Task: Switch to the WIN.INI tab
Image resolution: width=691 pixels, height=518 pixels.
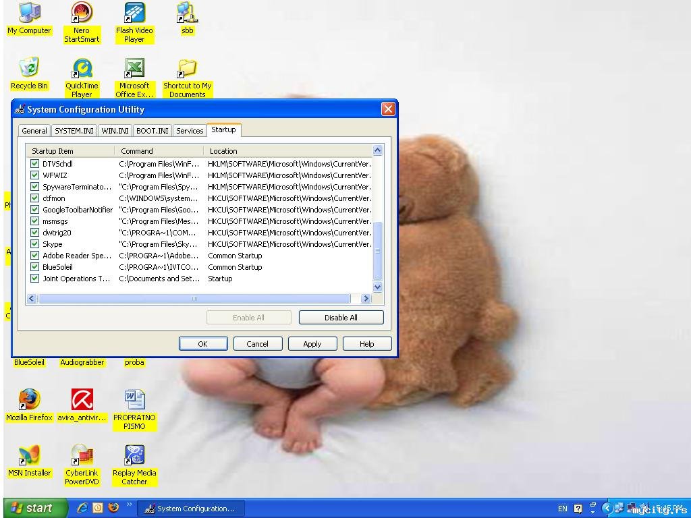Action: pyautogui.click(x=115, y=131)
